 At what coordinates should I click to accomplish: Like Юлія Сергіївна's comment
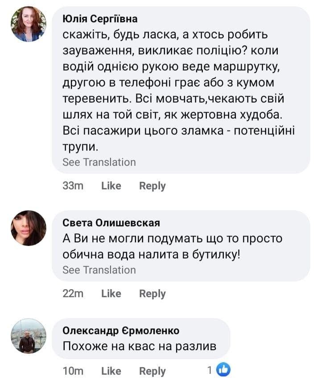(x=111, y=186)
